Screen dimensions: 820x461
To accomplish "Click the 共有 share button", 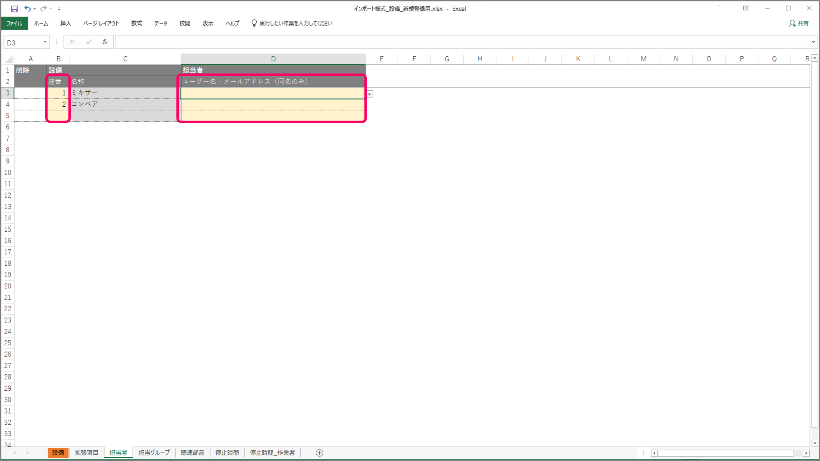I will (799, 23).
